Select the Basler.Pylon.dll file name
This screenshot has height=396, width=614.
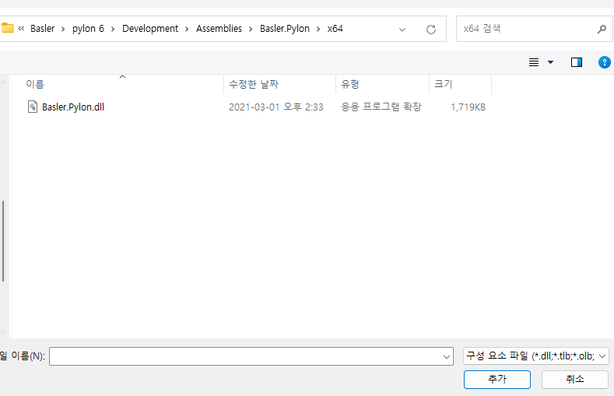[73, 107]
